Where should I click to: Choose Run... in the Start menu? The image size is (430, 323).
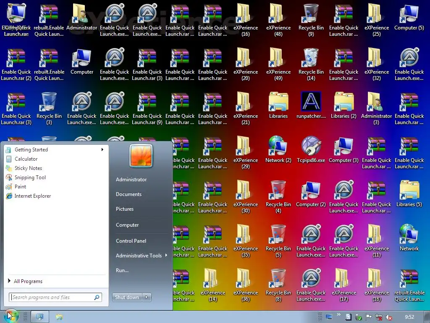pyautogui.click(x=122, y=270)
